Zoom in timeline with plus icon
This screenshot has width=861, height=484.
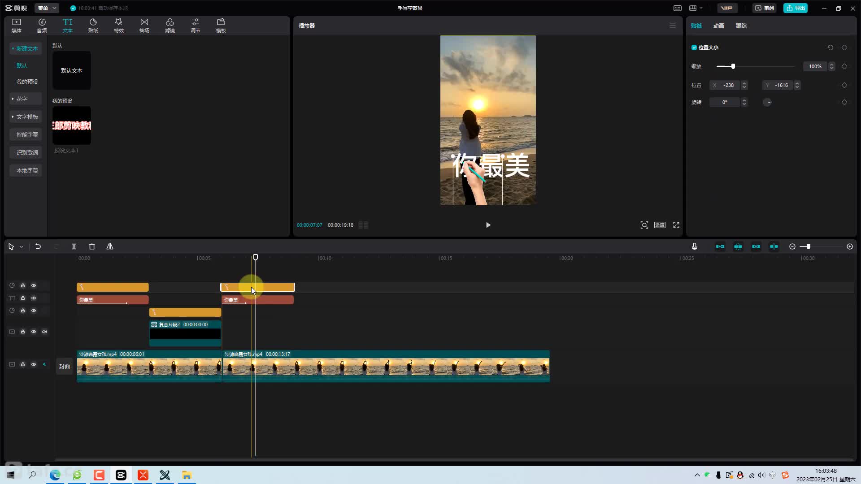(x=850, y=246)
